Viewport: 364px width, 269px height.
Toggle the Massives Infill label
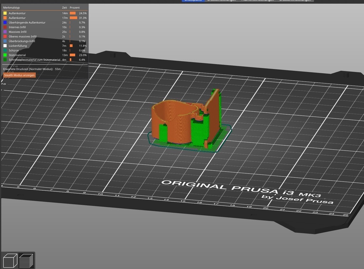[x=18, y=32]
